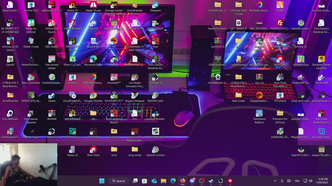Image resolution: width=332 pixels, height=186 pixels.
Task: Select the Call of Duty desktop icon
Action: tap(155, 25)
